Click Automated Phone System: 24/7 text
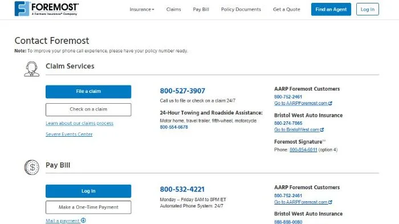 [x=192, y=206]
